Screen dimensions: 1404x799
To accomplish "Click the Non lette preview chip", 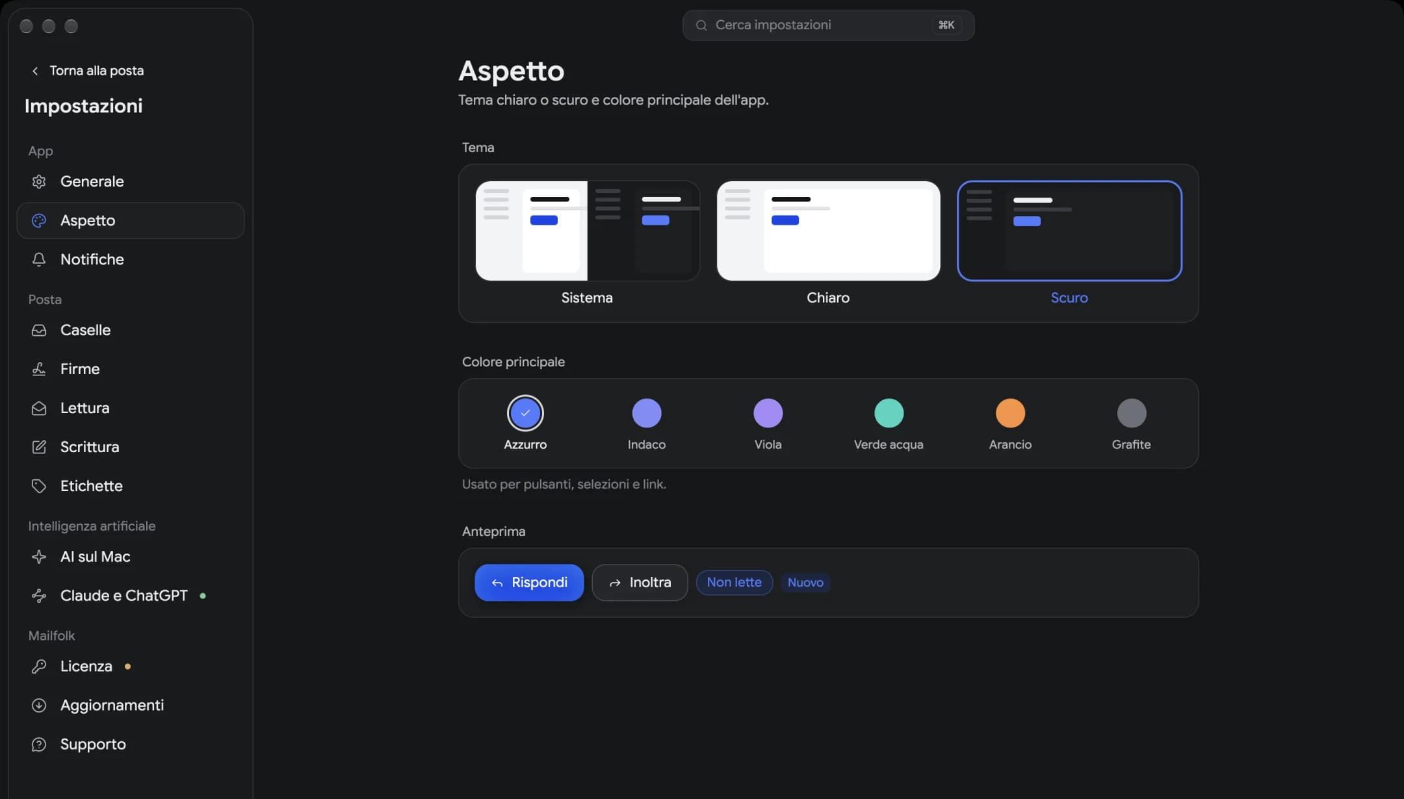I will coord(734,583).
